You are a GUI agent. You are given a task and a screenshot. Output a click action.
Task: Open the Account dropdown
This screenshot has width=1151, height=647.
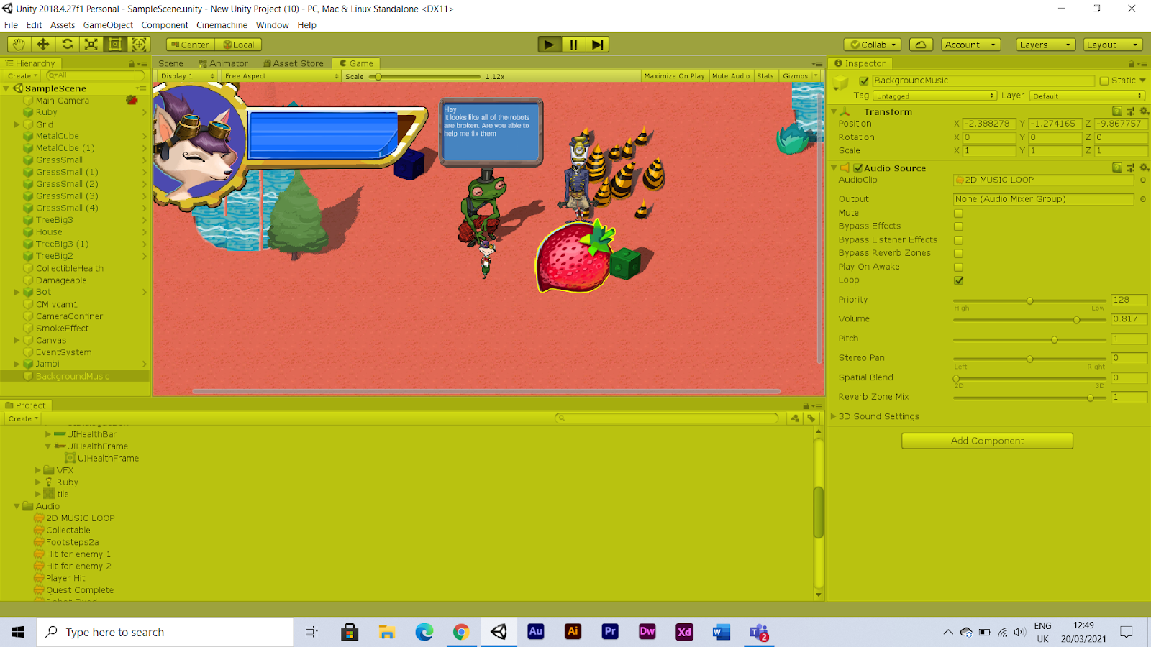tap(970, 45)
